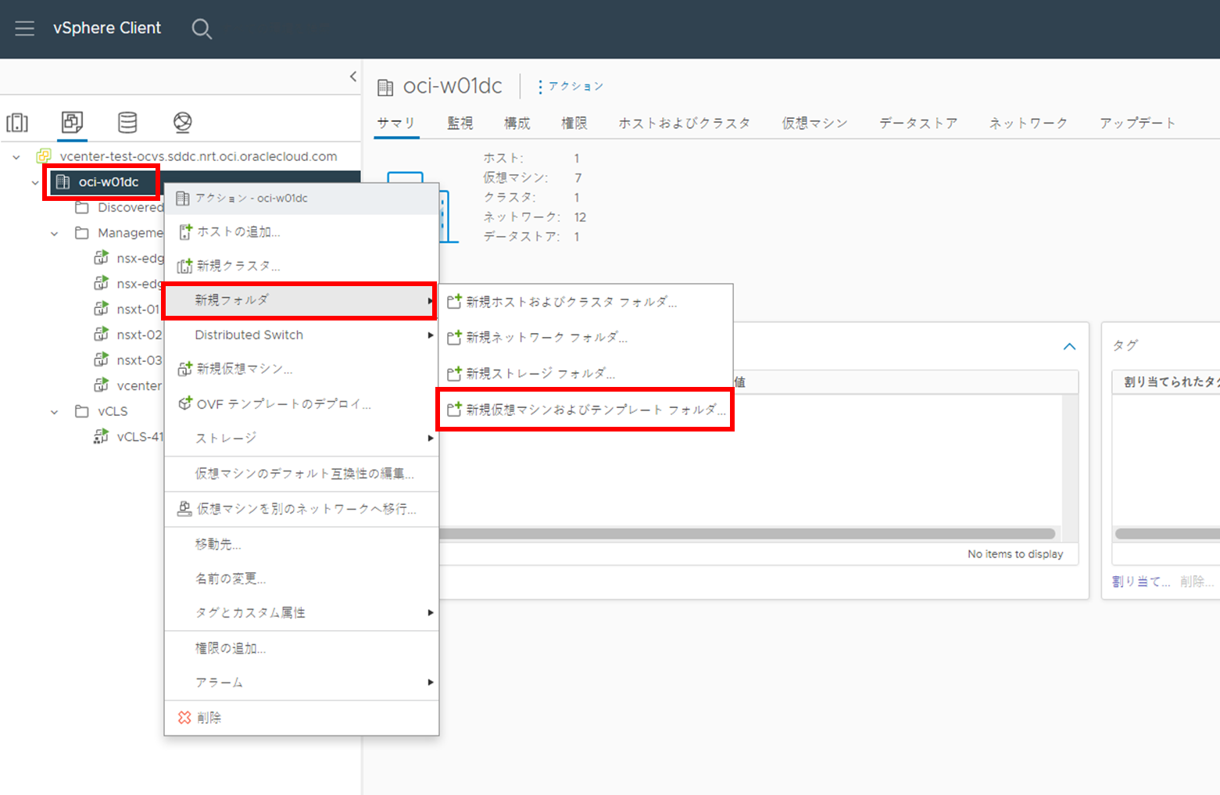This screenshot has height=795, width=1220.
Task: Select the VMs and Templates inventory icon
Action: 72,122
